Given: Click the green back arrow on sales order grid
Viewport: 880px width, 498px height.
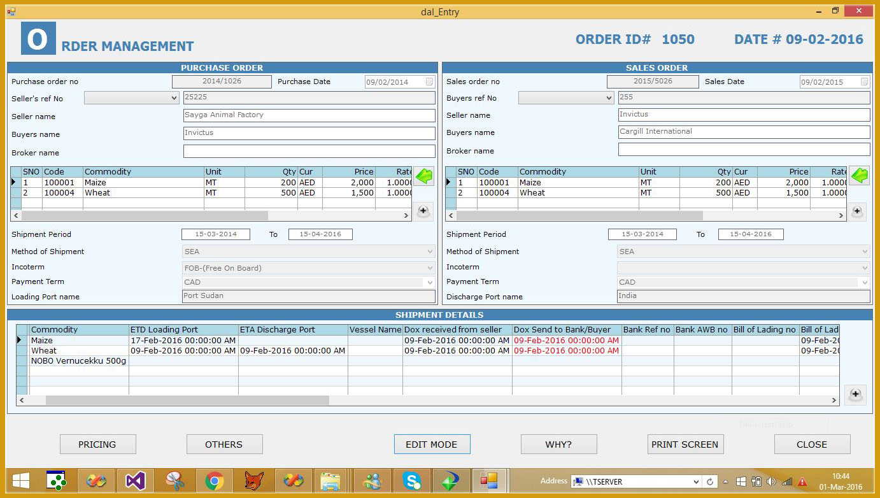Looking at the screenshot, I should (858, 175).
